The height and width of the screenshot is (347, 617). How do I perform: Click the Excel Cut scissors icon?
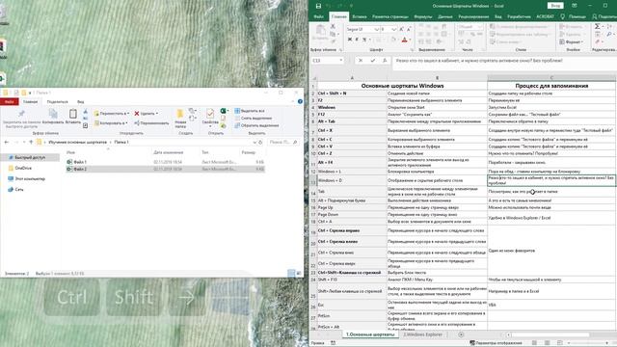[x=333, y=26]
